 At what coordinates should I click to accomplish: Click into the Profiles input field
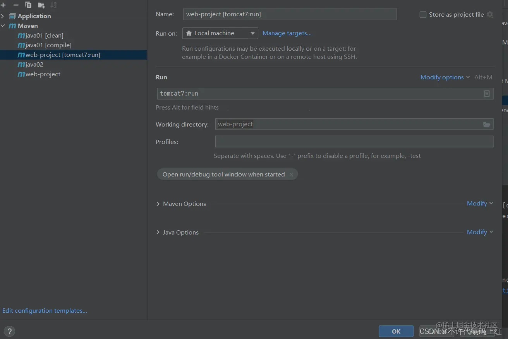click(x=354, y=142)
